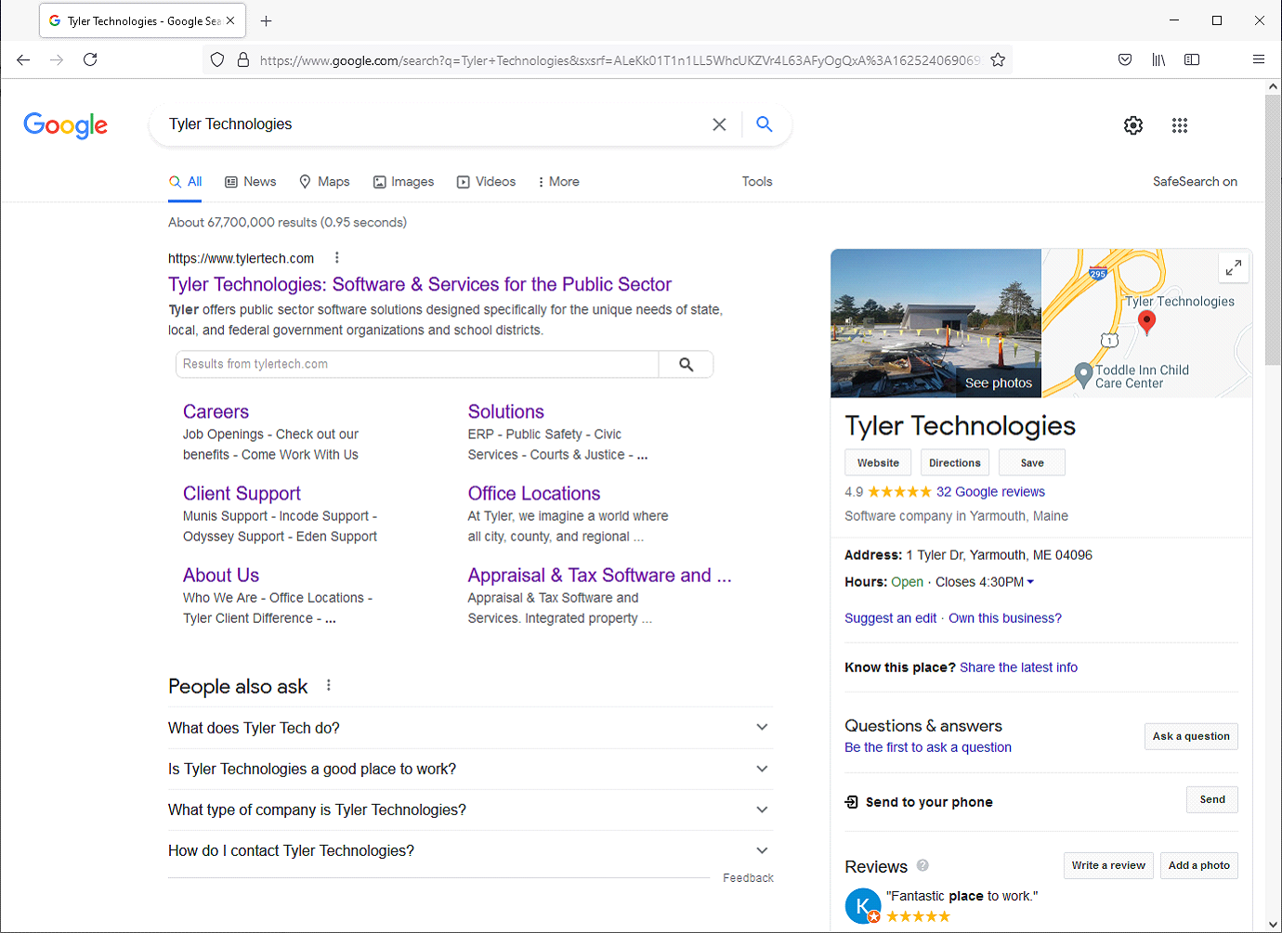
Task: Expand 'Is Tyler Technologies a good place to work?'
Action: click(470, 769)
